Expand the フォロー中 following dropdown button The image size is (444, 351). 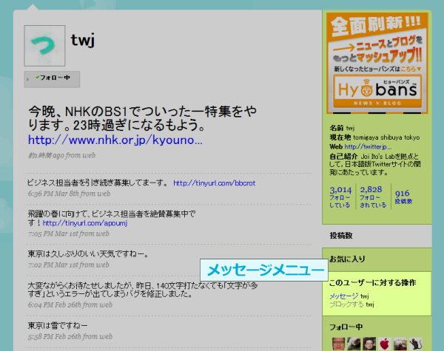pos(52,79)
